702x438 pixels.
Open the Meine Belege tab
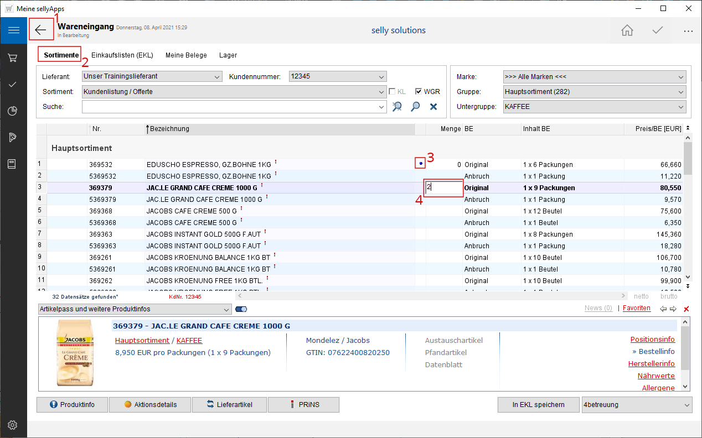click(186, 55)
